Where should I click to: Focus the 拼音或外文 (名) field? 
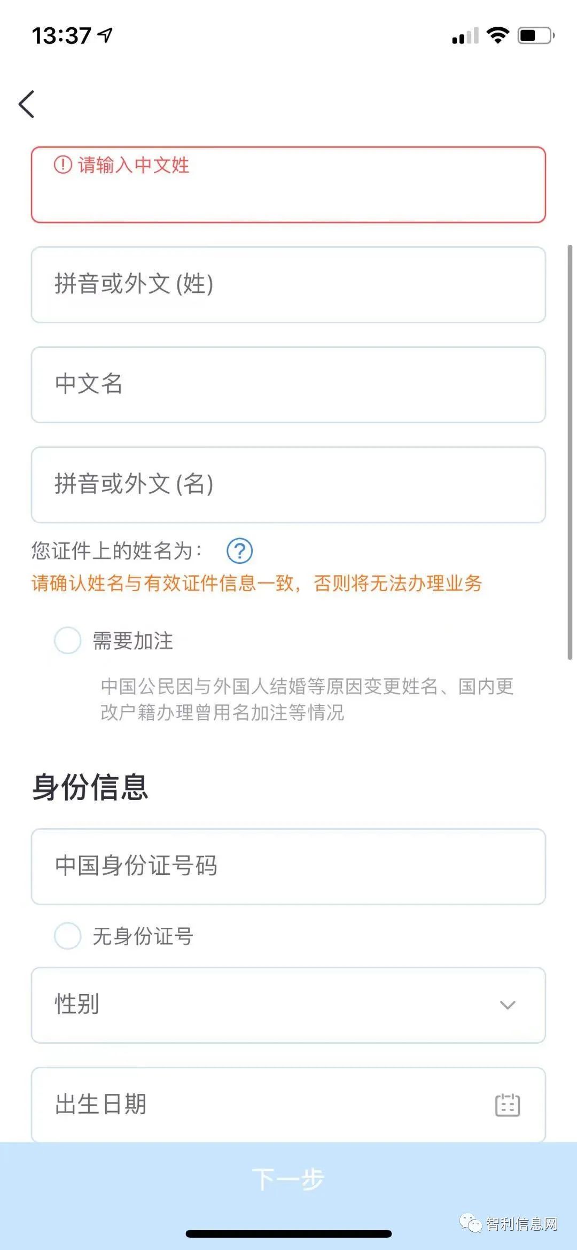pyautogui.click(x=288, y=485)
